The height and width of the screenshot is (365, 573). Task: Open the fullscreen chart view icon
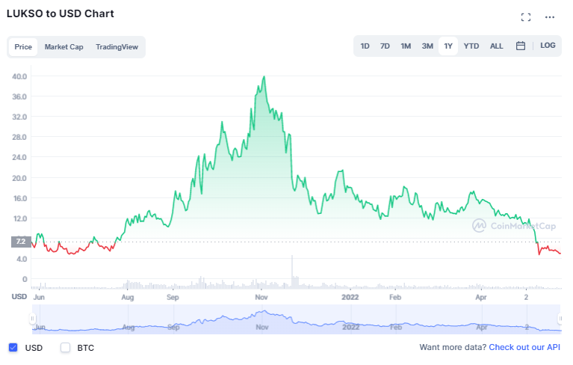click(525, 17)
